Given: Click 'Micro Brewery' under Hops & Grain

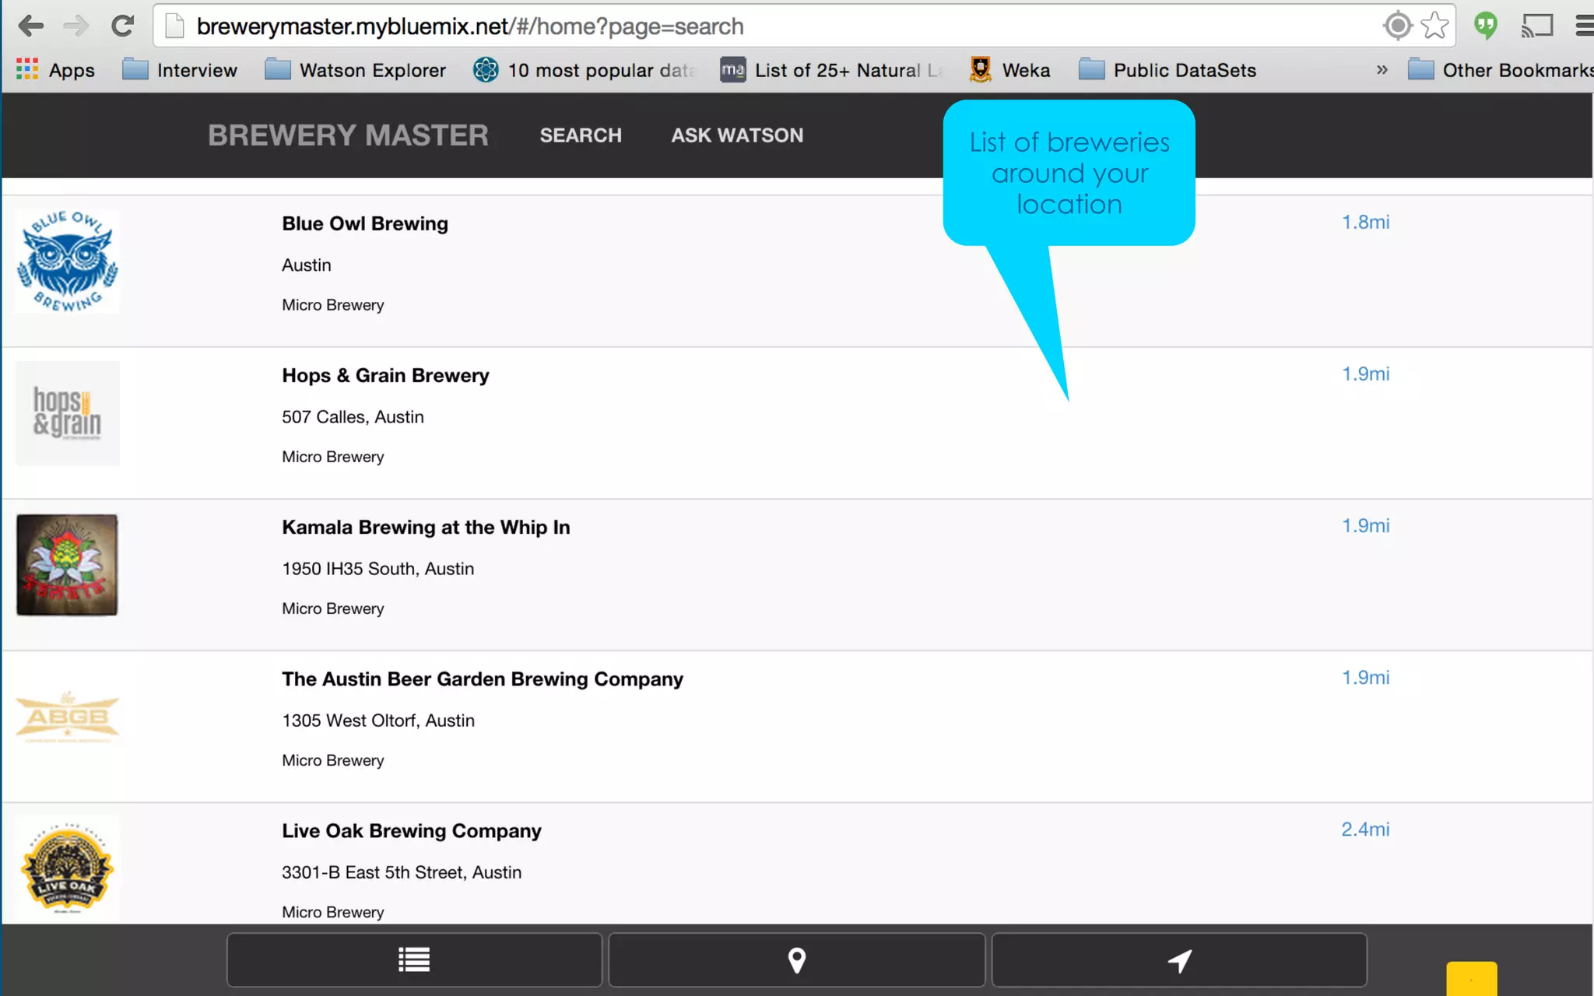Looking at the screenshot, I should [333, 457].
